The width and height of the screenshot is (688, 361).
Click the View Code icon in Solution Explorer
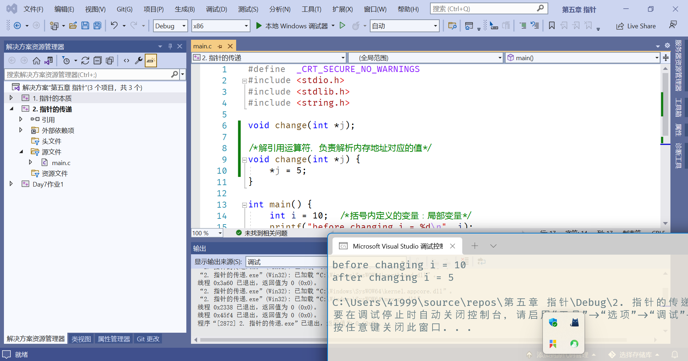(x=126, y=61)
